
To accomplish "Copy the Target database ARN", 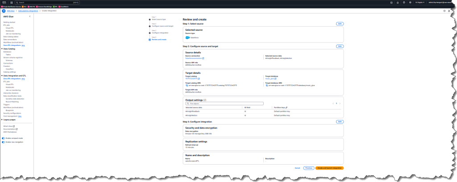I will coord(266,85).
